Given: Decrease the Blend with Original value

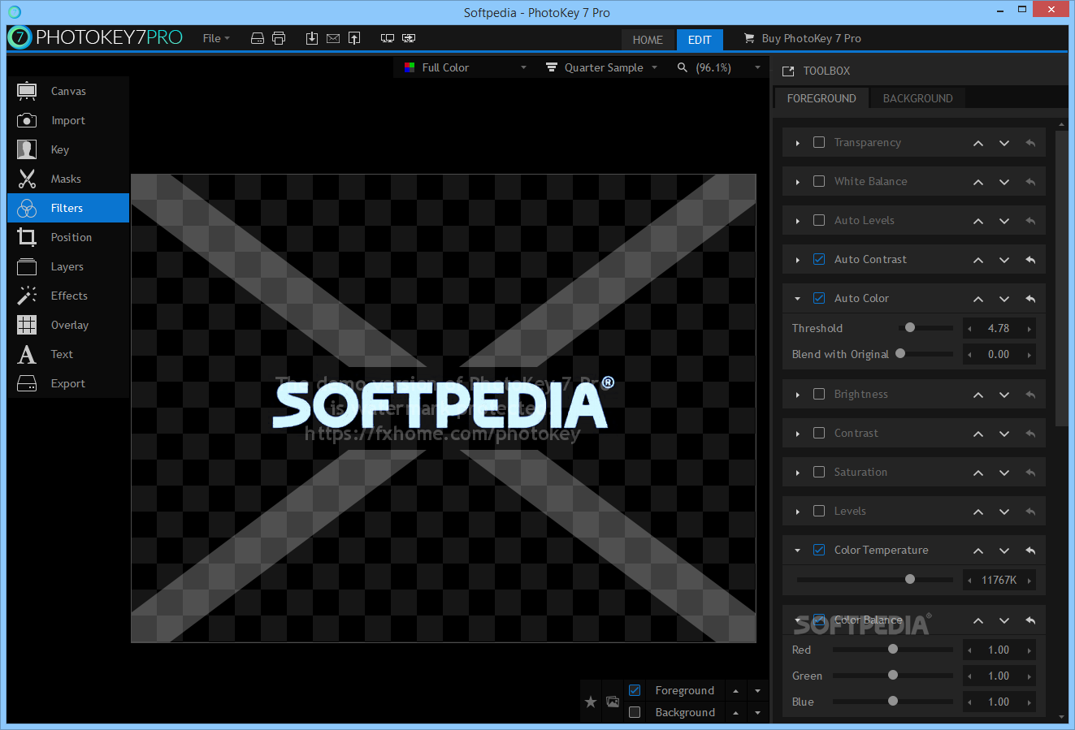Looking at the screenshot, I should click(969, 355).
